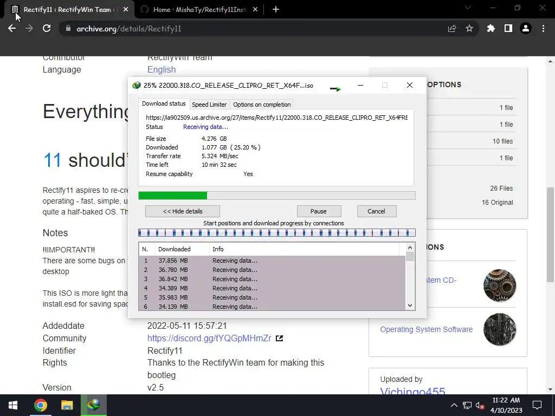The width and height of the screenshot is (555, 416).
Task: Close the Rectify11 RectifyWin Team tab
Action: pos(126,10)
